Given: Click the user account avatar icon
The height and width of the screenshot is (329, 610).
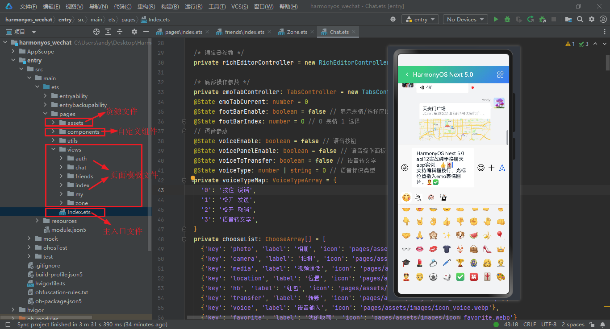Looking at the screenshot, I should pos(603,20).
